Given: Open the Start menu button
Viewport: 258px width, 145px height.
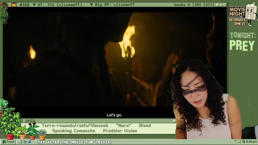Looking at the screenshot, I should tap(8, 142).
